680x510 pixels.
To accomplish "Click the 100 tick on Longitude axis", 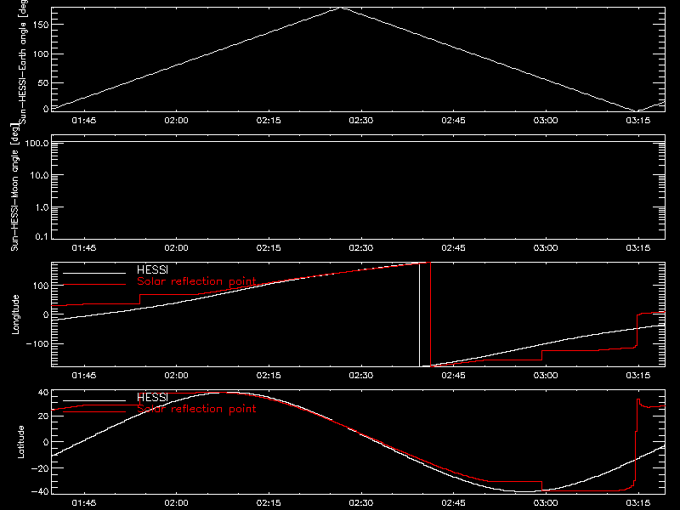I will click(40, 286).
